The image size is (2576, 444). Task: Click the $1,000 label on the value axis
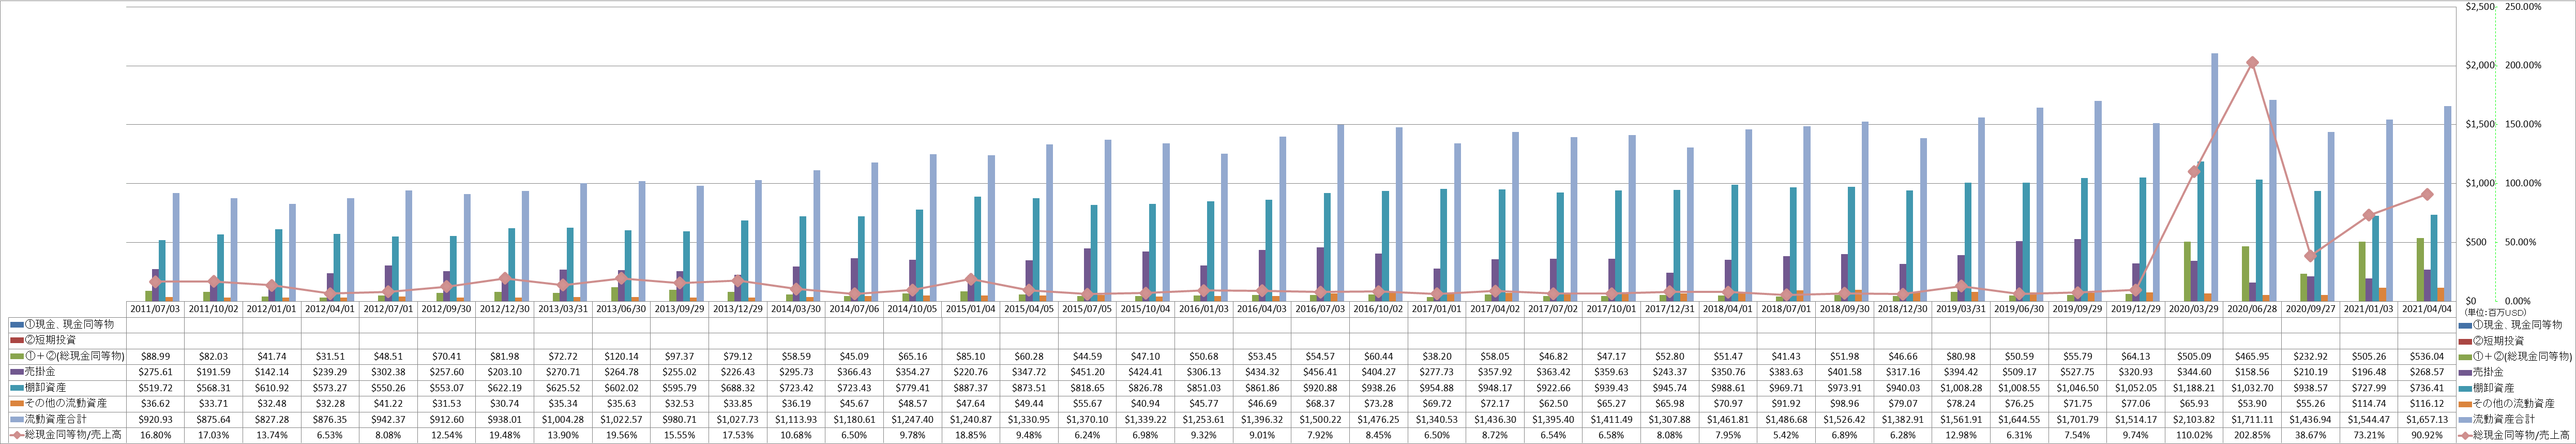click(x=2479, y=183)
